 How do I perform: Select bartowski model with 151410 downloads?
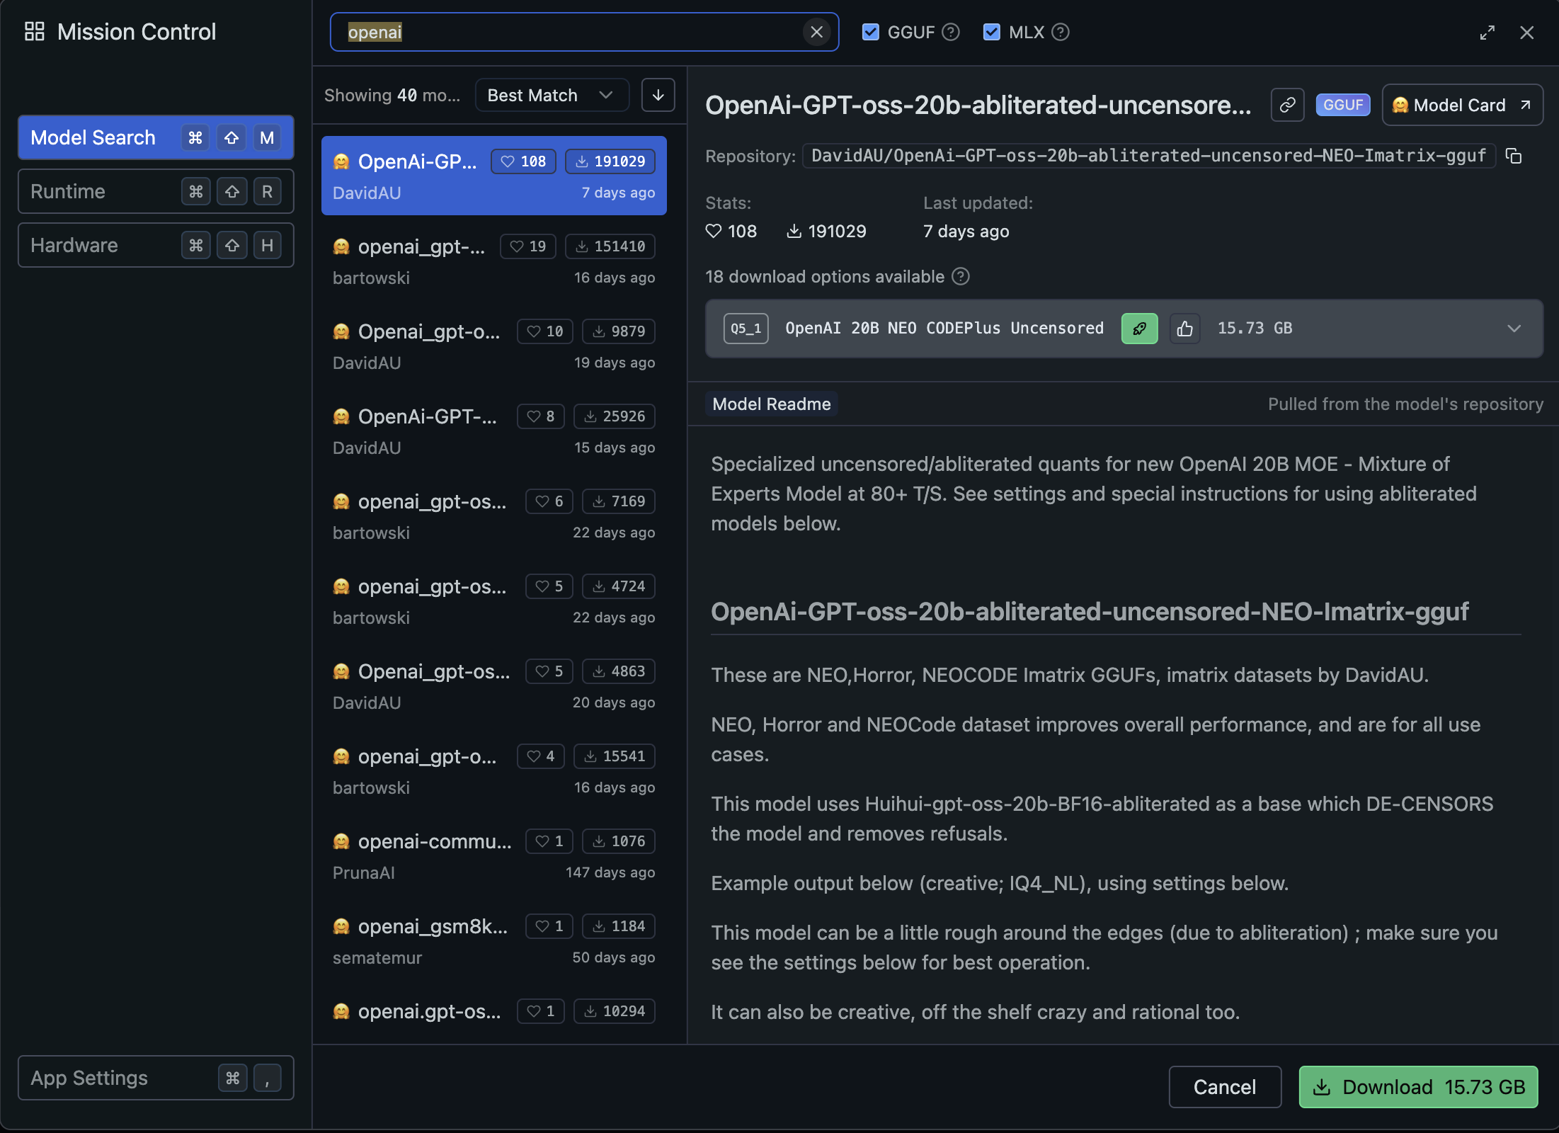[x=493, y=261]
